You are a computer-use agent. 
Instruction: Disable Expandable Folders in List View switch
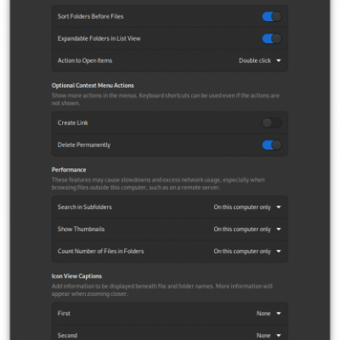point(272,38)
